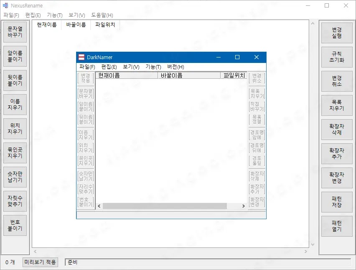This screenshot has width=356, height=270.
Task: Click DarkNamer 앞이름 붙이기 button
Action: (86, 107)
